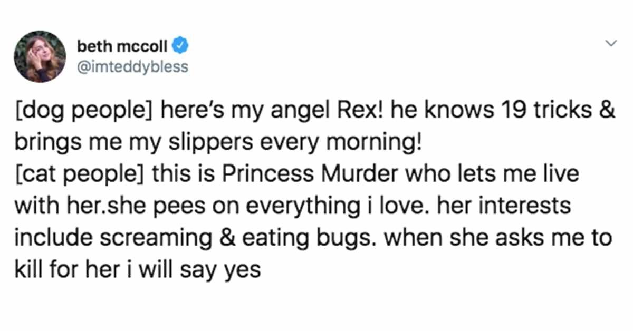Open the @imteddybless handle link

click(132, 68)
